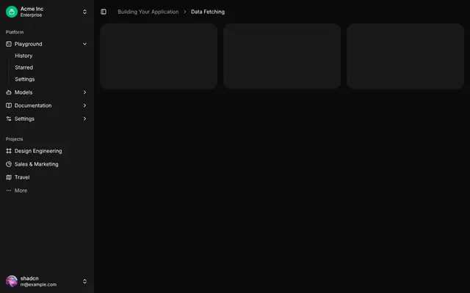
Task: Click the Models bot icon
Action: pos(9,92)
